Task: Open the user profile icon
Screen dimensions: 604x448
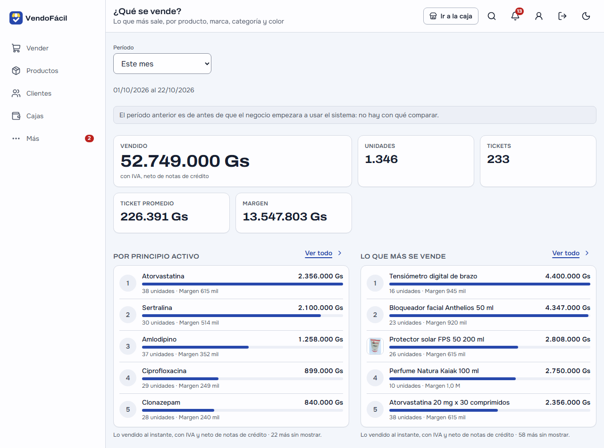Action: [x=539, y=16]
